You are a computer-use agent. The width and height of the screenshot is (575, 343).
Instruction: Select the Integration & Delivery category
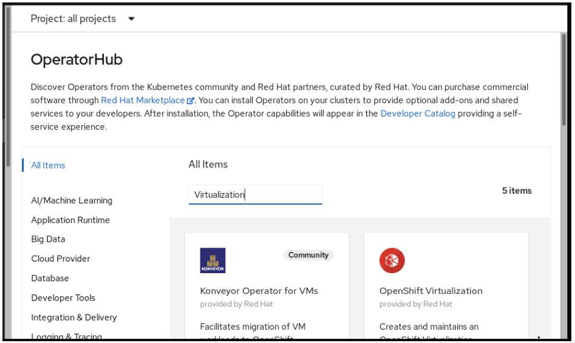pos(74,318)
